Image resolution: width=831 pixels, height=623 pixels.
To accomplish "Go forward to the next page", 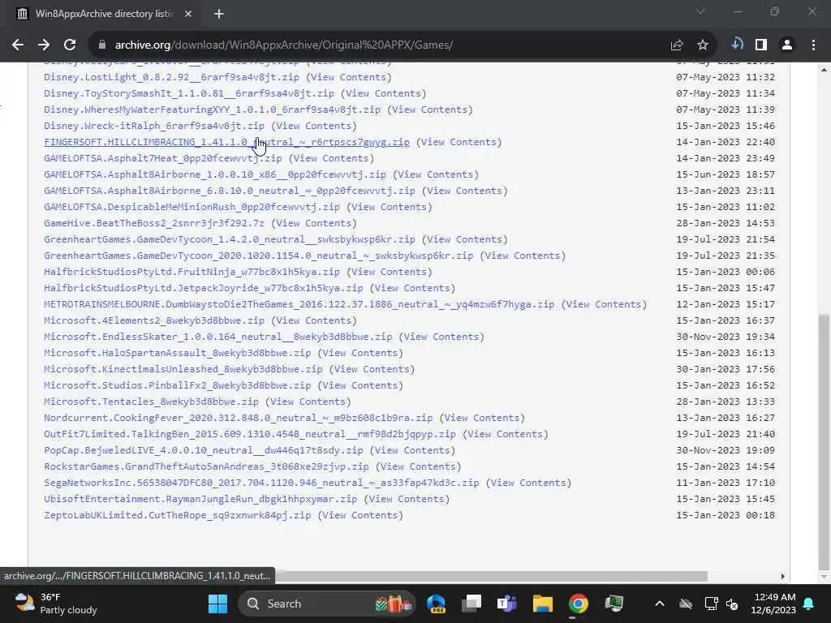I will pos(44,45).
